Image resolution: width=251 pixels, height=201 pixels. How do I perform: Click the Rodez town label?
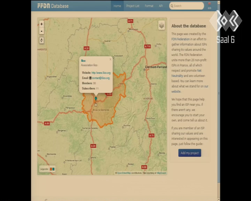point(131,164)
